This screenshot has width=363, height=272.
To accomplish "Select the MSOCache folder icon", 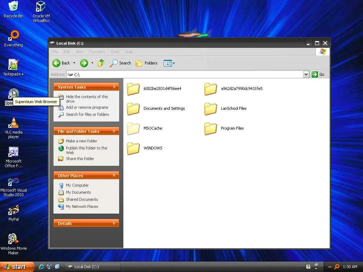I will 133,129.
